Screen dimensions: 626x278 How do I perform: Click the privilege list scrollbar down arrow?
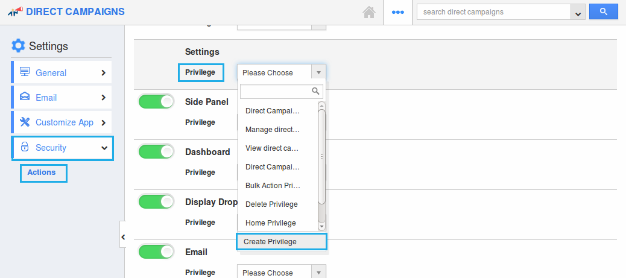pos(321,226)
